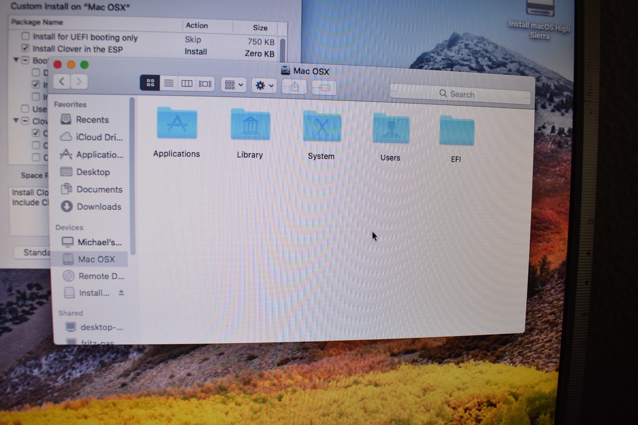Click the Favorites sidebar heading
Image resolution: width=638 pixels, height=425 pixels.
[x=70, y=104]
